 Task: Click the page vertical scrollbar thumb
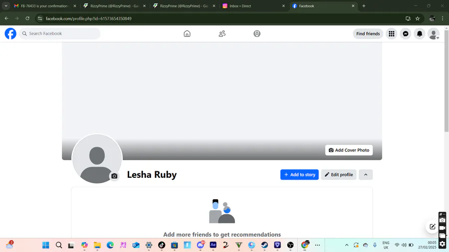click(x=447, y=81)
